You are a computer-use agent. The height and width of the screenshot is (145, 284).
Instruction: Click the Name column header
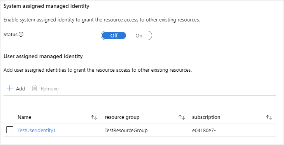24,117
